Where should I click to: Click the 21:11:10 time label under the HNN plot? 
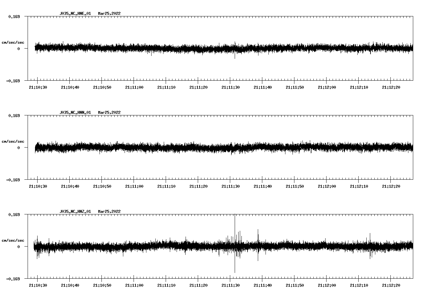tap(166, 186)
